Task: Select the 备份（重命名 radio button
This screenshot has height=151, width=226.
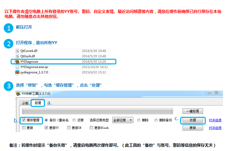Action: coord(46,120)
